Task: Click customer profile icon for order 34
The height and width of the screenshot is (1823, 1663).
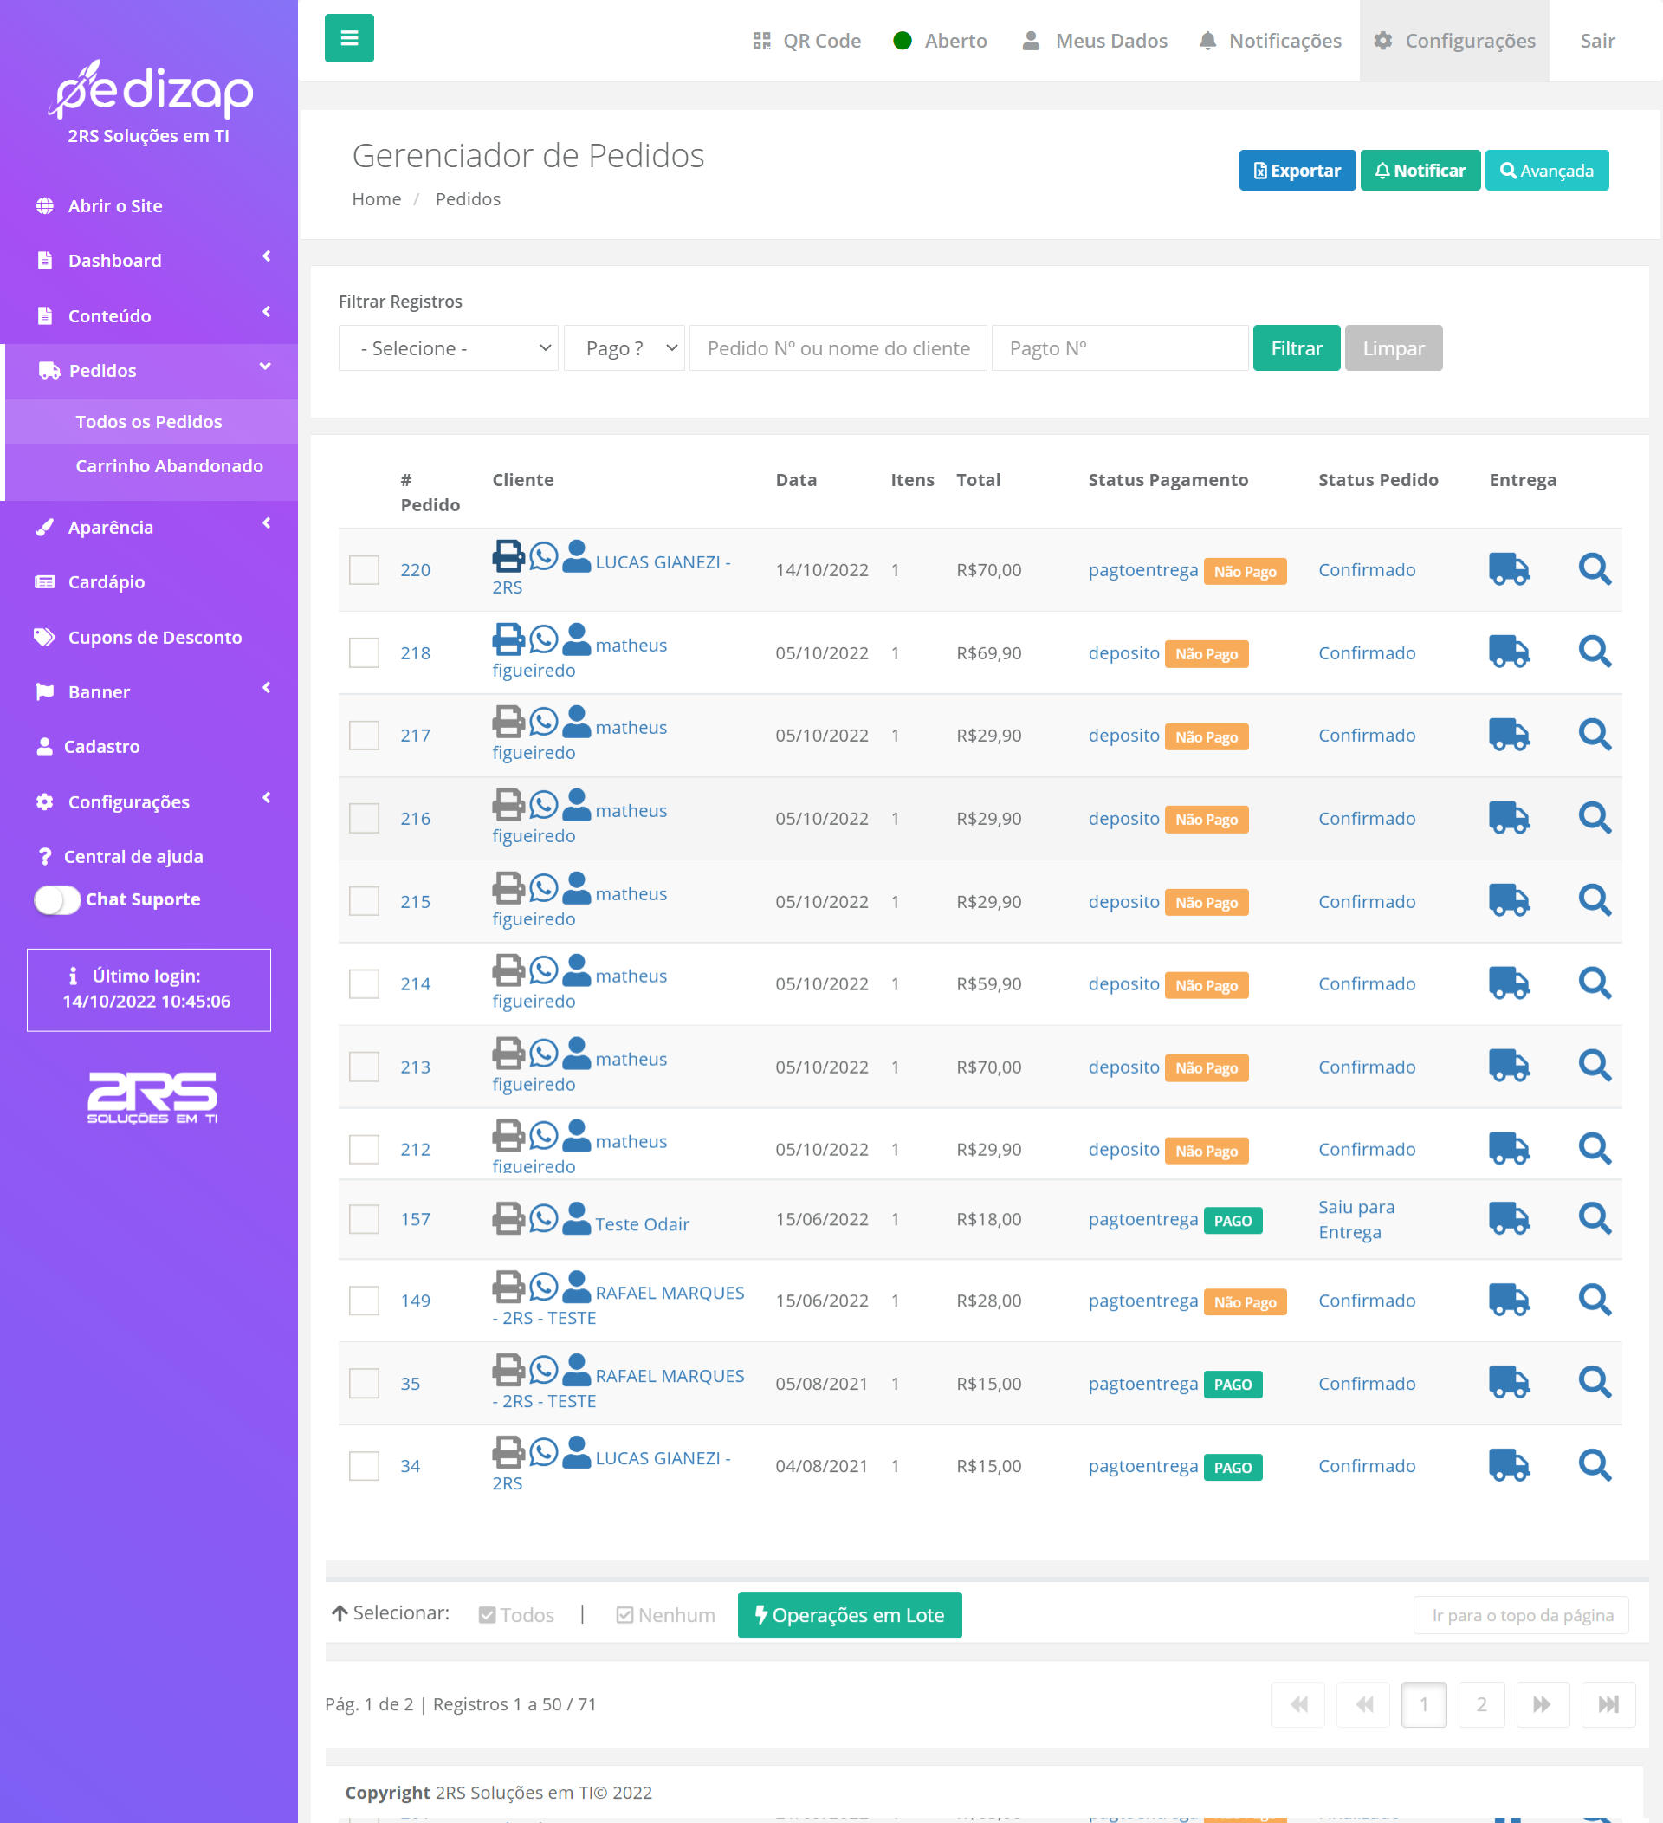Action: coord(577,1451)
